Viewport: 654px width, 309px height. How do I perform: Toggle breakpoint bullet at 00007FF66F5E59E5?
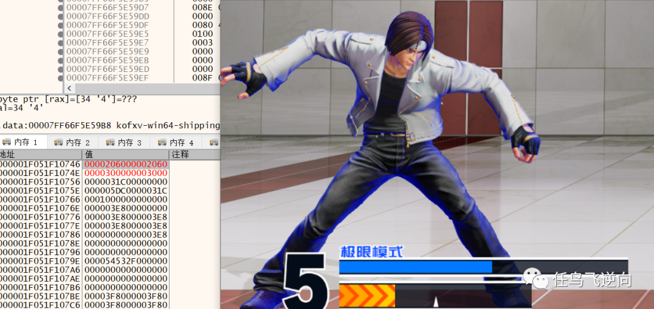coord(61,34)
